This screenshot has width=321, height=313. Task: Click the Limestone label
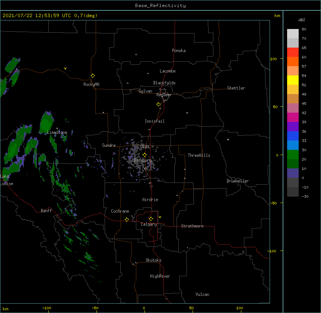57,132
